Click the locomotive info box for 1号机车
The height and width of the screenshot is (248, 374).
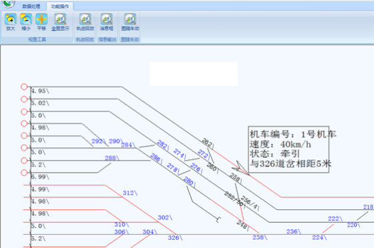289,149
